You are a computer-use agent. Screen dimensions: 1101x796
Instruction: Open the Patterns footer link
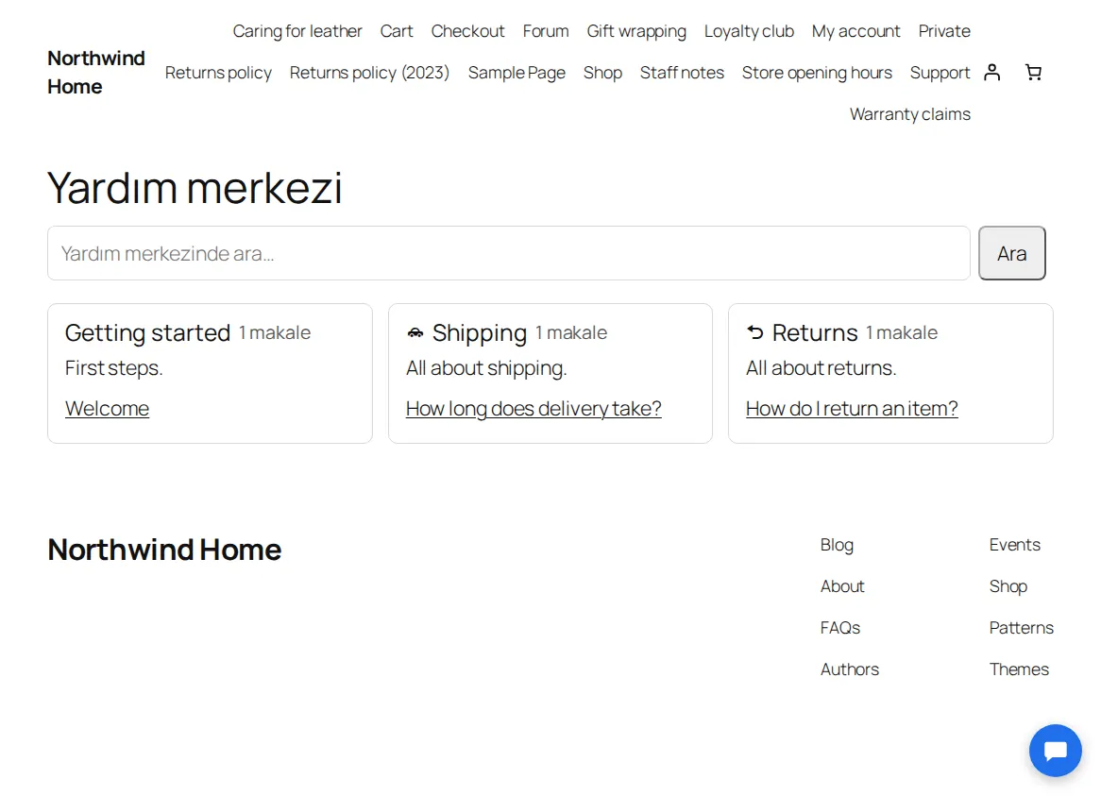point(1021,628)
